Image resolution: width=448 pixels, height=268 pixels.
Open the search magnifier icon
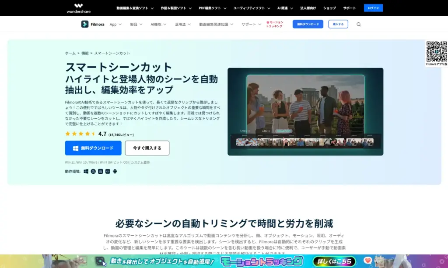359,24
